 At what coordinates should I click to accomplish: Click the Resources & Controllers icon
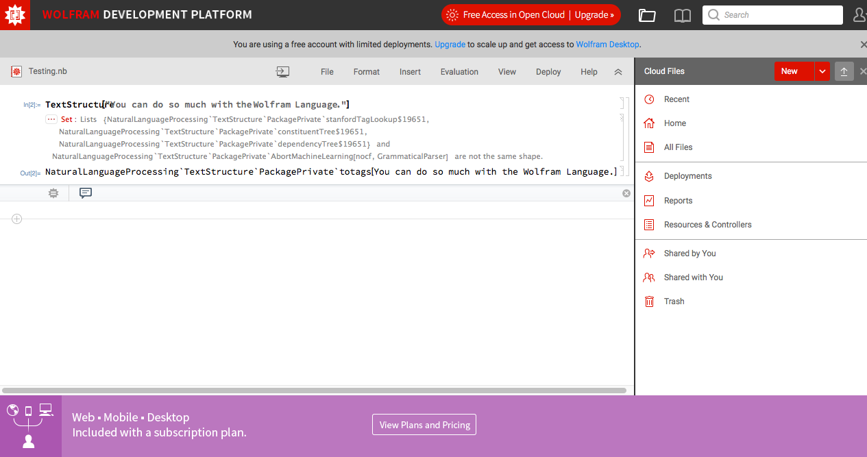(649, 225)
